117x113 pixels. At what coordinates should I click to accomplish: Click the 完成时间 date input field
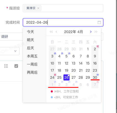pos(63,22)
